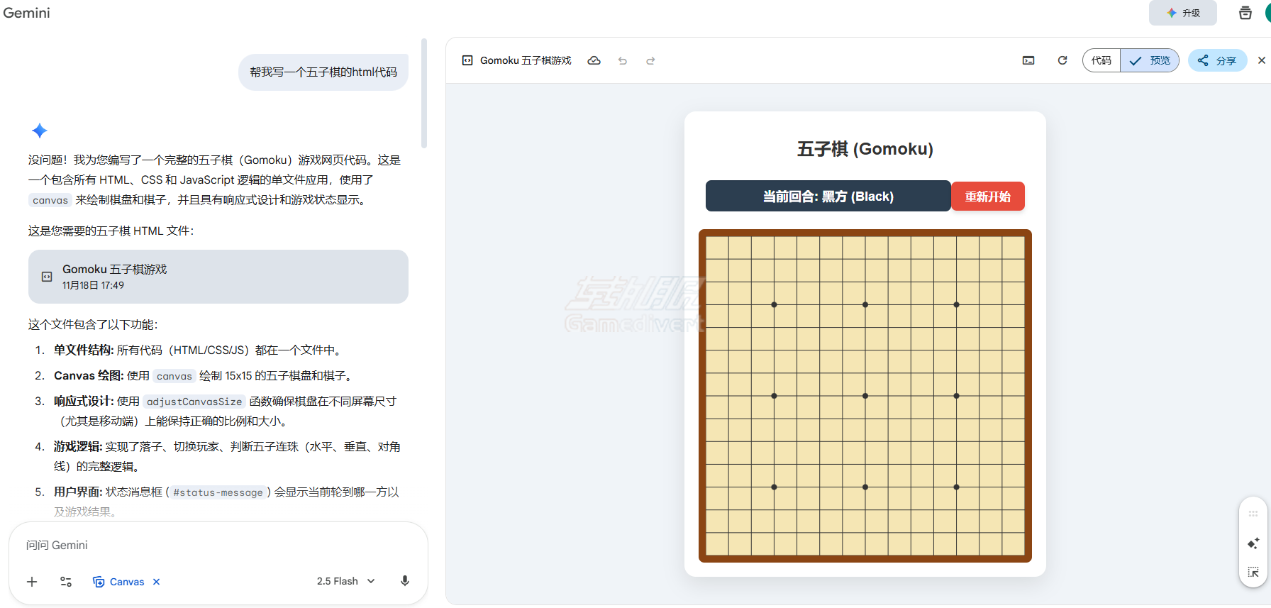Click the 问问 Gemini input field
The width and height of the screenshot is (1271, 608).
[218, 545]
